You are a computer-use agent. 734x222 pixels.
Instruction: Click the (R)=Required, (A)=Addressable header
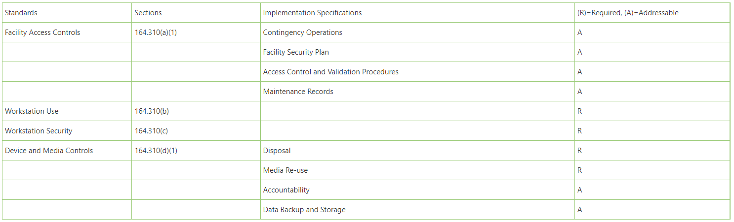(652, 13)
